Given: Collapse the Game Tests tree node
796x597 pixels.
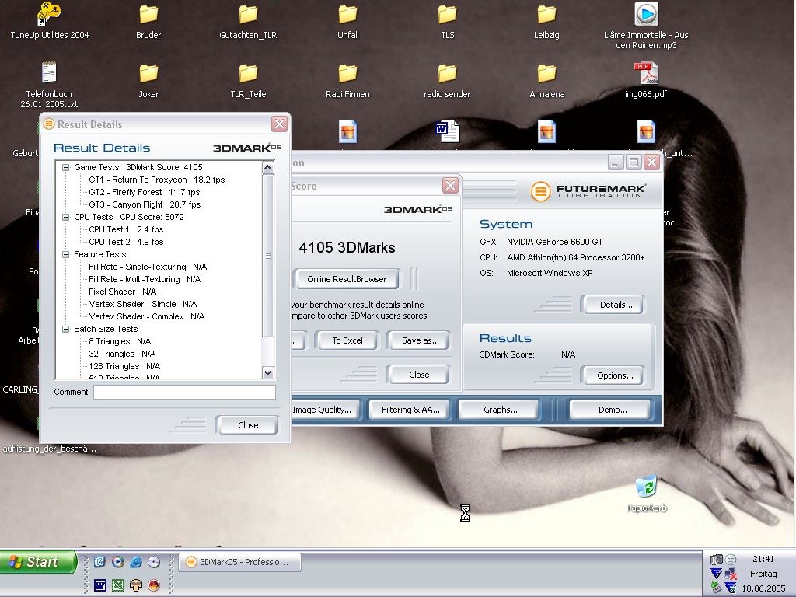Looking at the screenshot, I should click(x=65, y=167).
